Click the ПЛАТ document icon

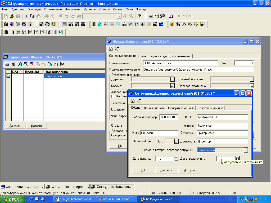click(83, 24)
